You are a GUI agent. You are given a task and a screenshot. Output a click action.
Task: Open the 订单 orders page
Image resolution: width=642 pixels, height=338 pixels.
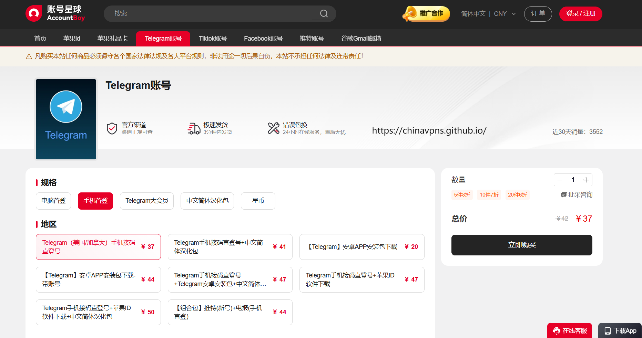pyautogui.click(x=538, y=14)
